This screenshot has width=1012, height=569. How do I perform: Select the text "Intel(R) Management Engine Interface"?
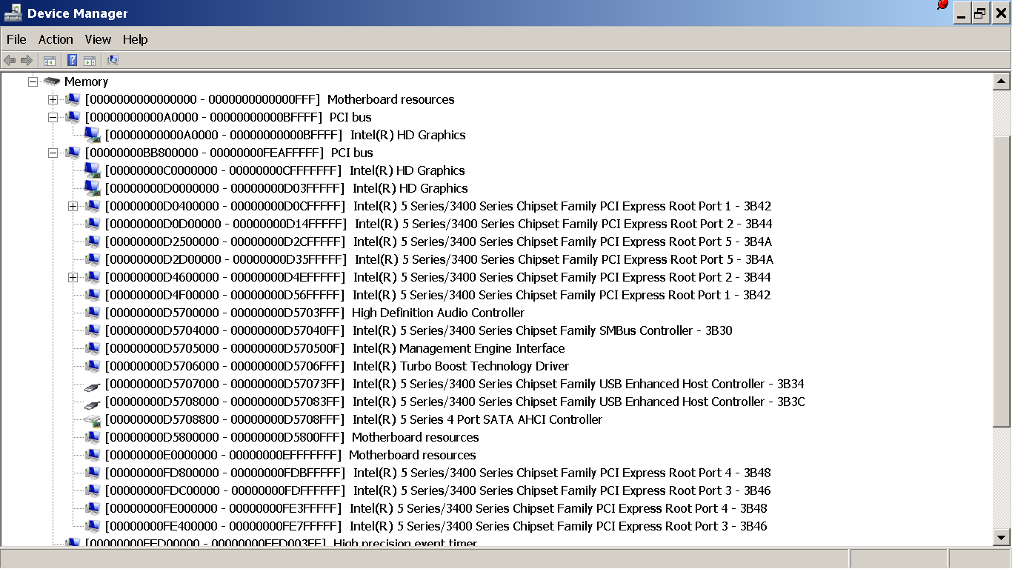[x=459, y=348]
